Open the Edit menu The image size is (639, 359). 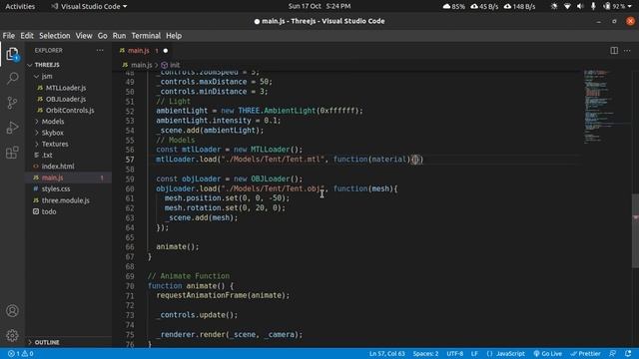[27, 36]
